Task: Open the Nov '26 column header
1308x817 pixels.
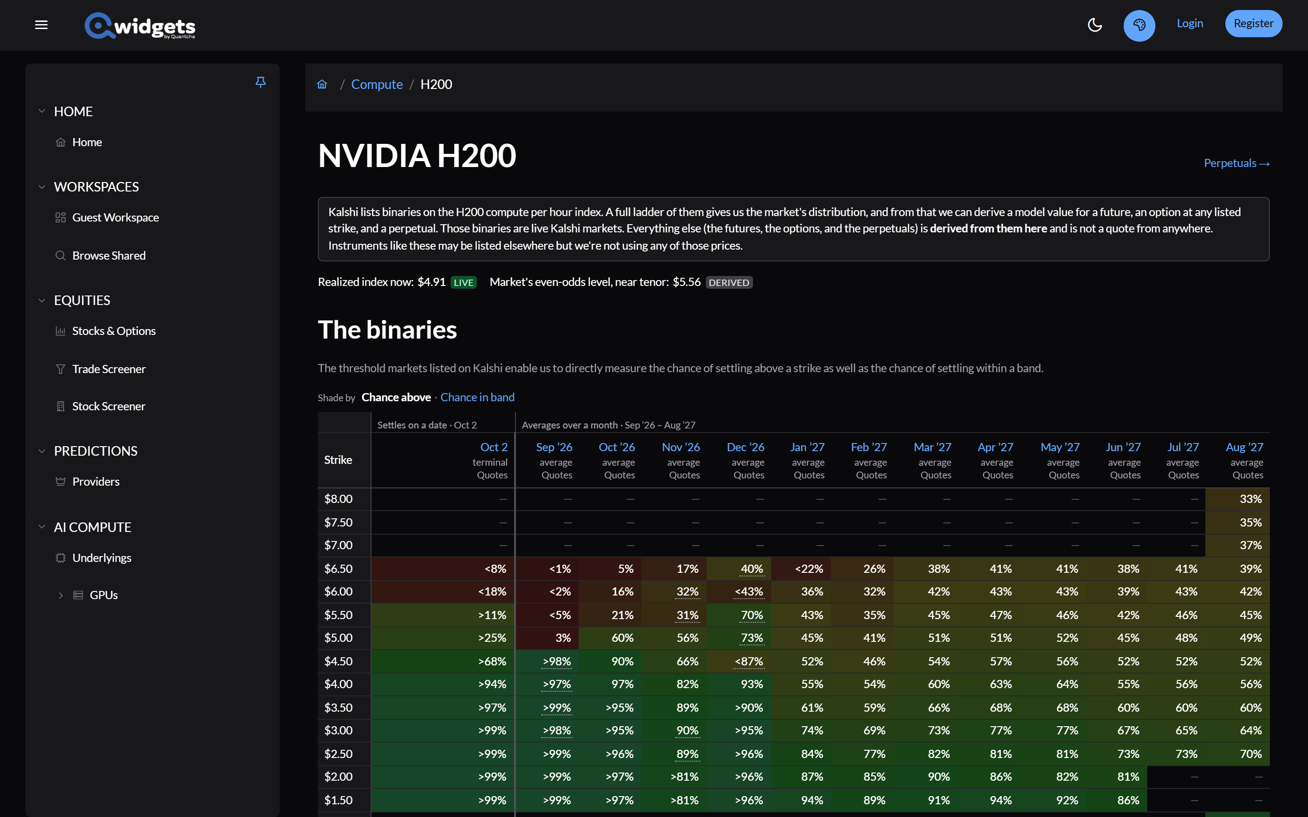Action: (x=680, y=448)
